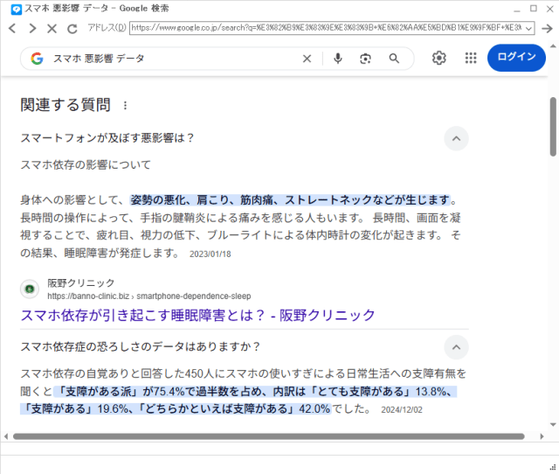
Task: Click the scroll up arrow of the page
Action: pos(553,46)
